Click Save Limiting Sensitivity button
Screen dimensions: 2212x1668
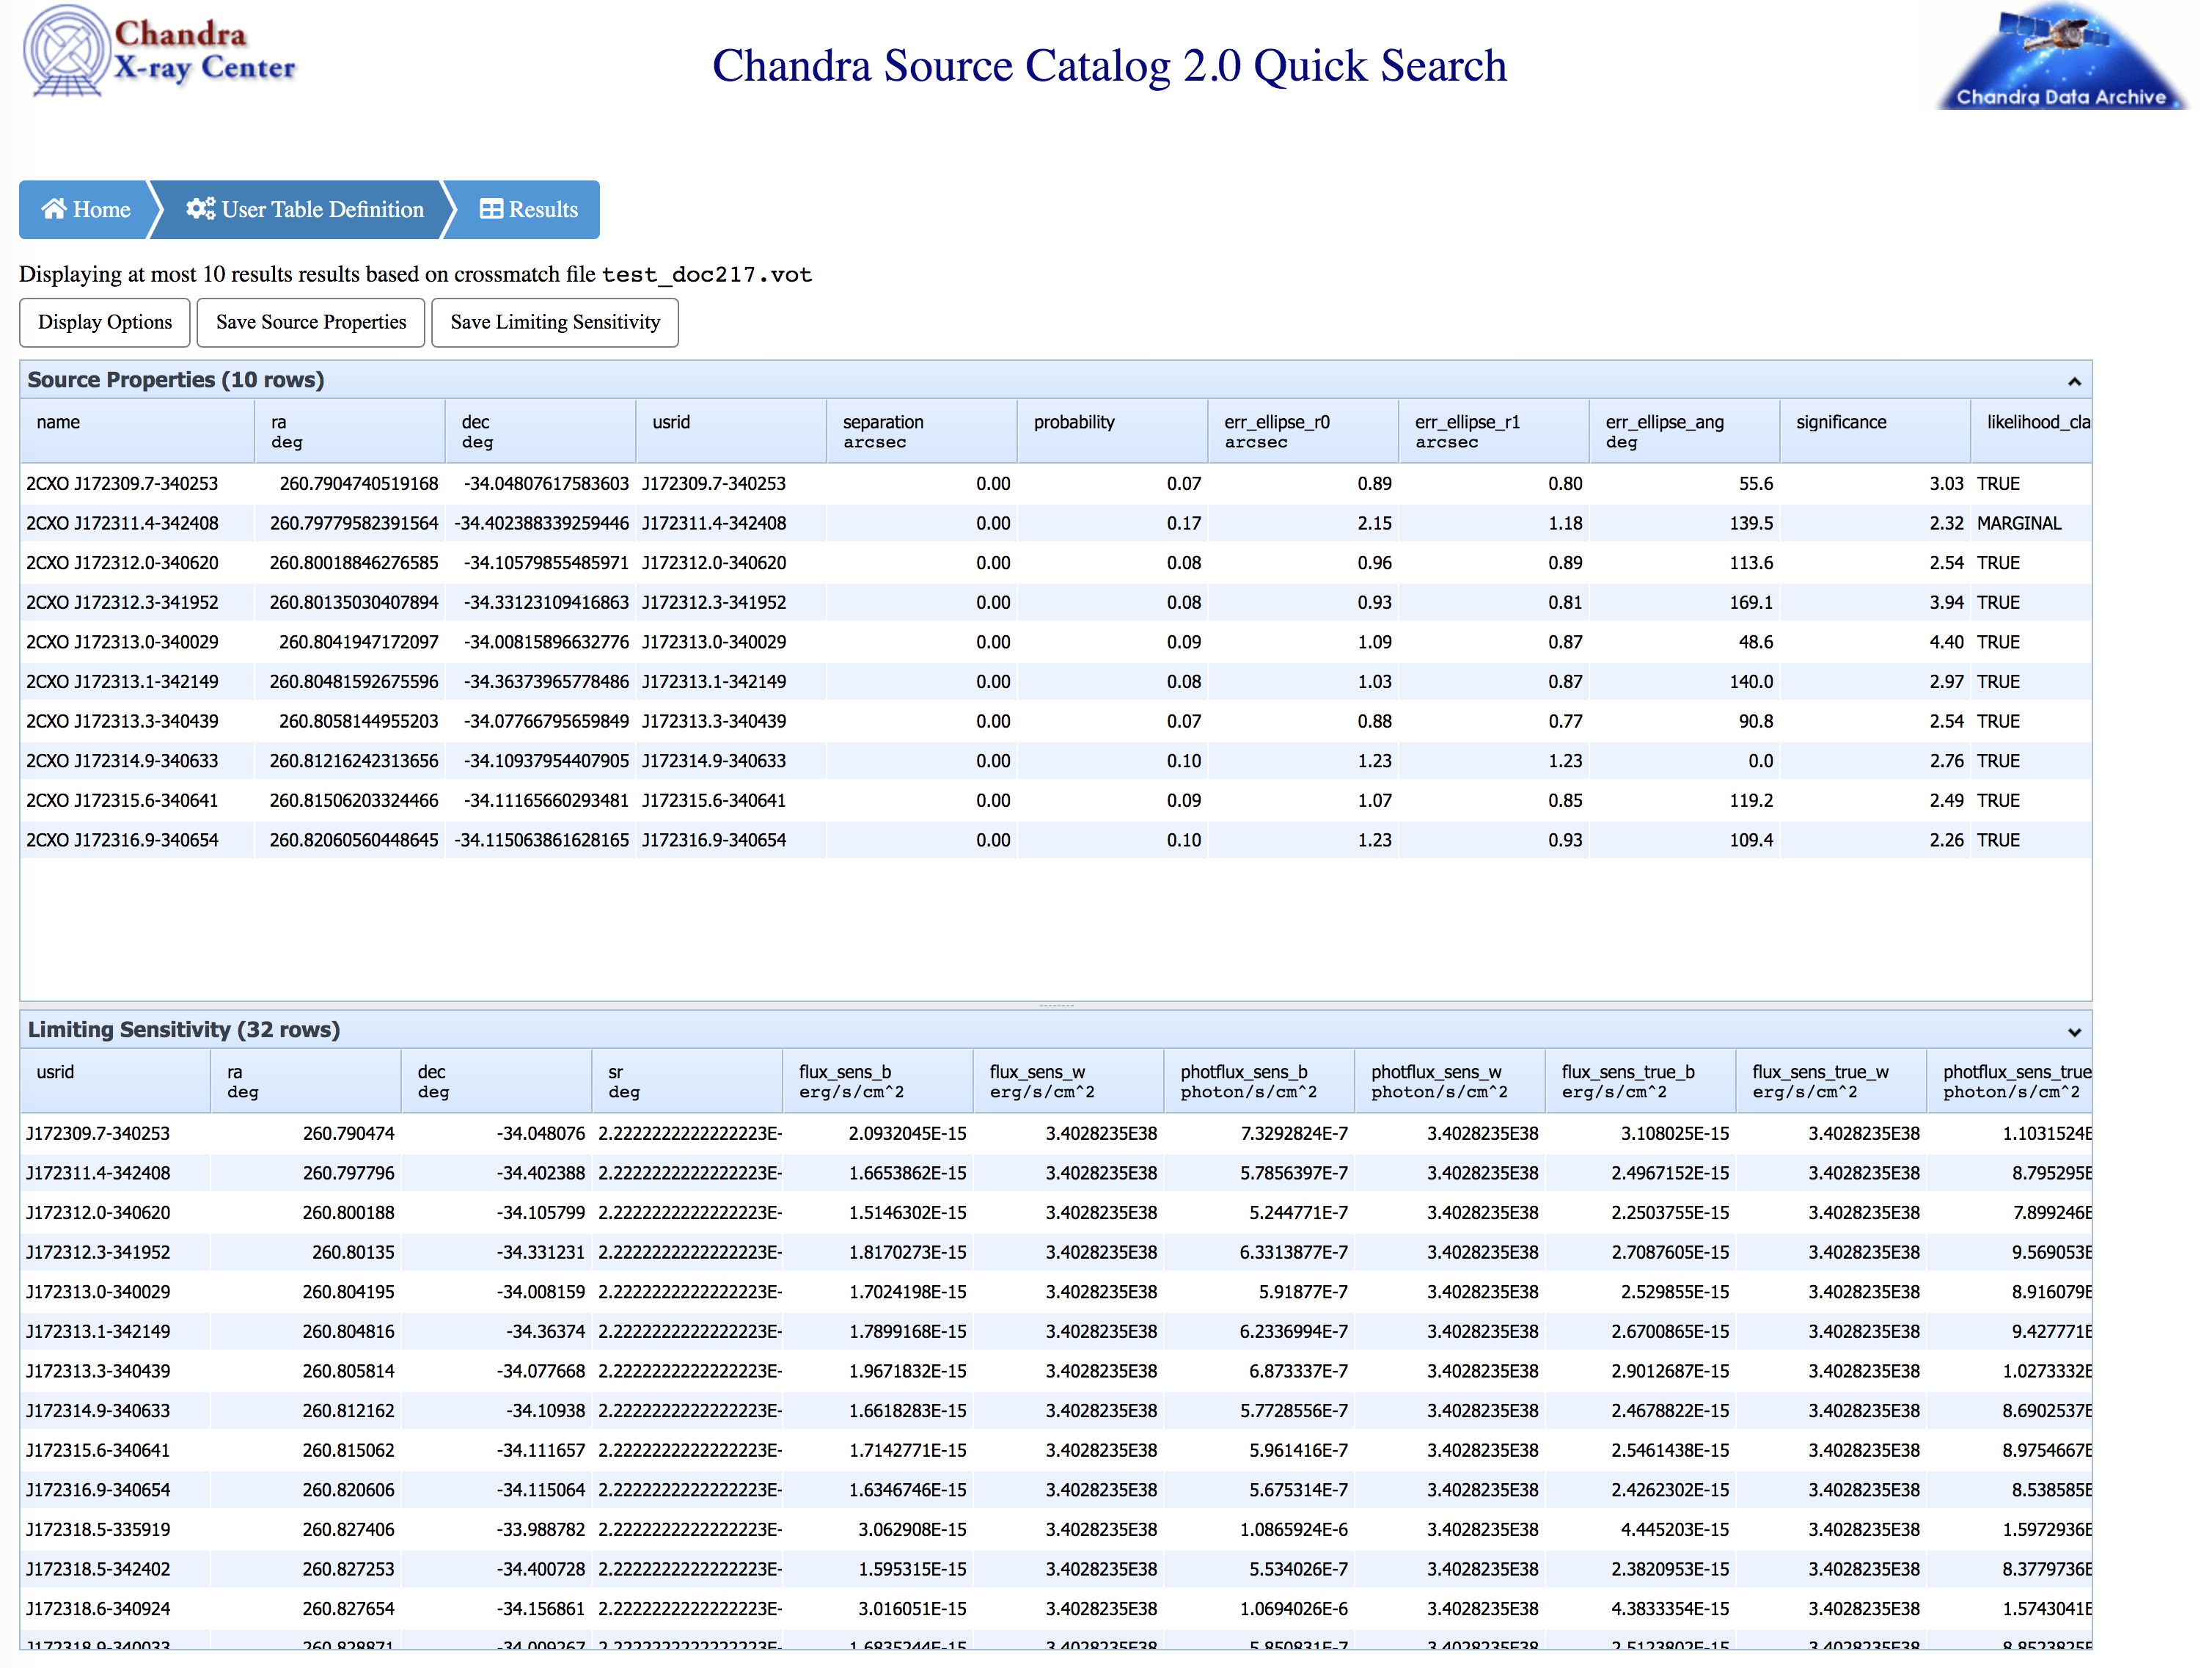(x=555, y=323)
